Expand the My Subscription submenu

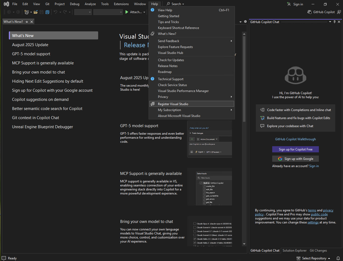coord(231,110)
